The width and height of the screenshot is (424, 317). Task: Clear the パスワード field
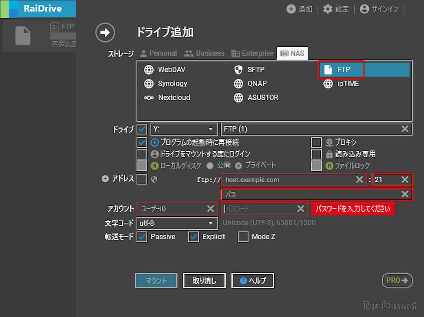click(300, 208)
